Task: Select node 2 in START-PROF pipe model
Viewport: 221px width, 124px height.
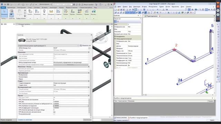Action: click(174, 50)
